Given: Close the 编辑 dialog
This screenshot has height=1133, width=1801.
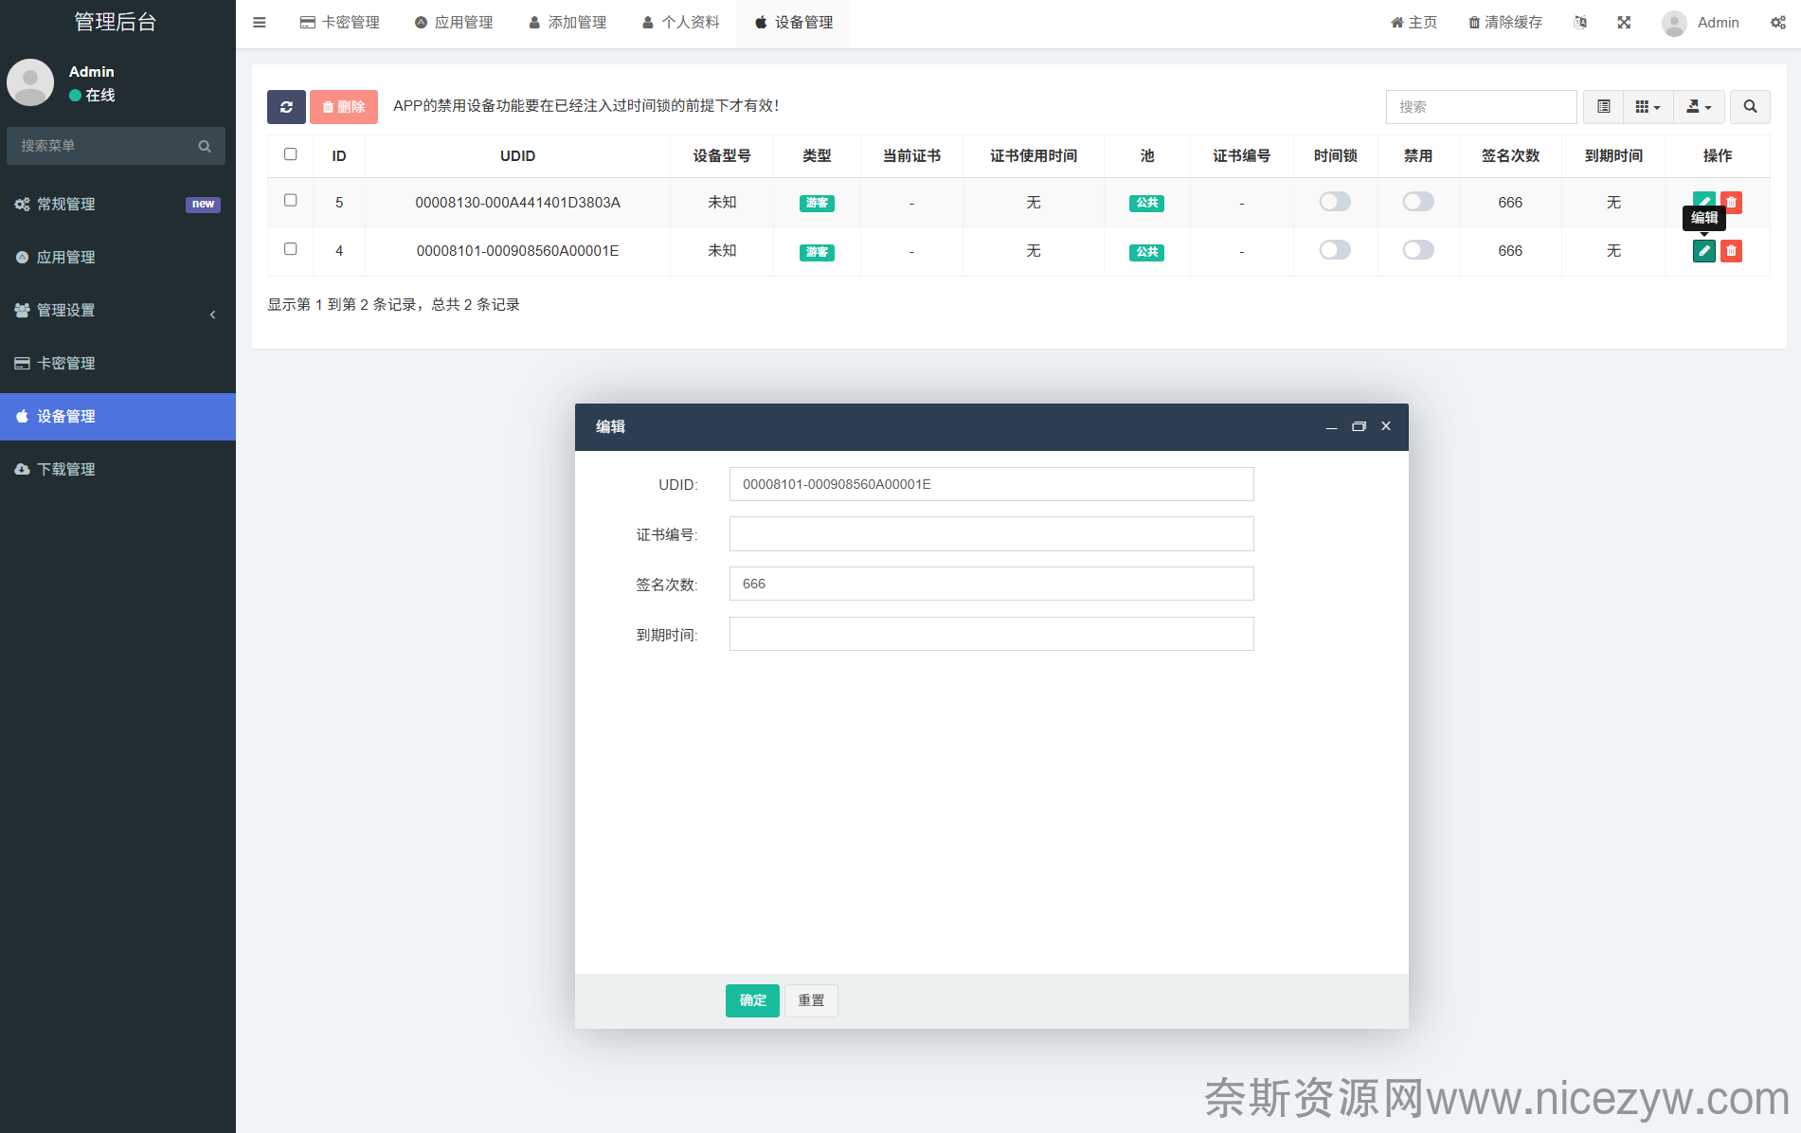Looking at the screenshot, I should point(1386,426).
